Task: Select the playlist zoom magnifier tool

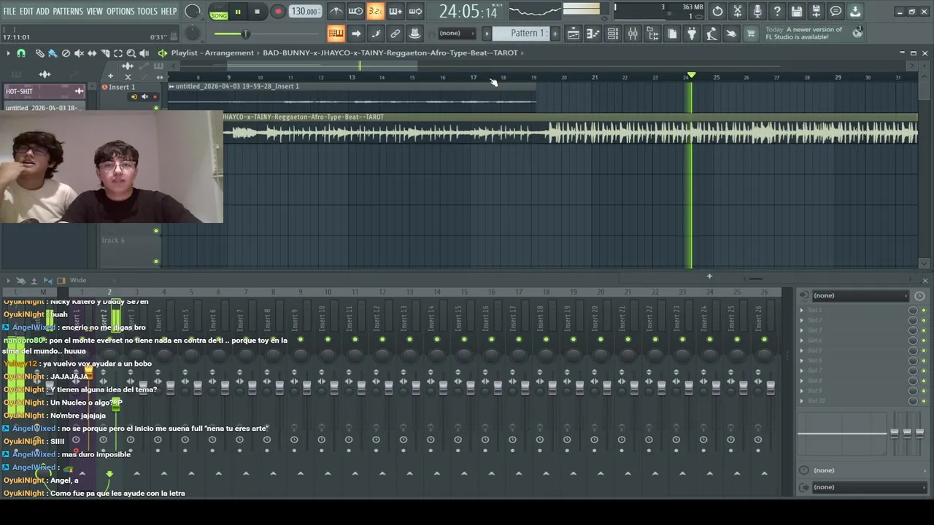Action: tap(131, 53)
